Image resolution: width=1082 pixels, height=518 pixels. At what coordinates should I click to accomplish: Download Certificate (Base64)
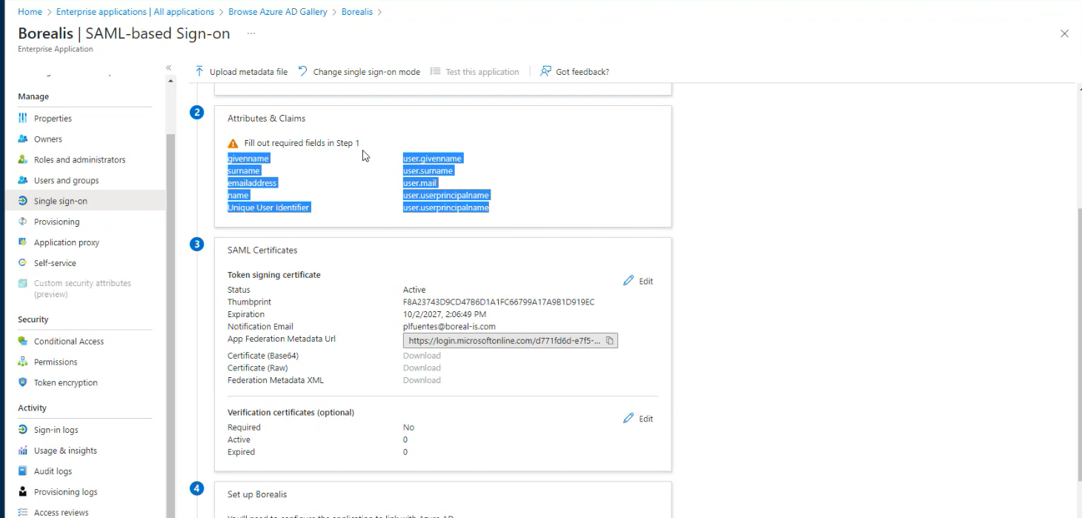(422, 356)
